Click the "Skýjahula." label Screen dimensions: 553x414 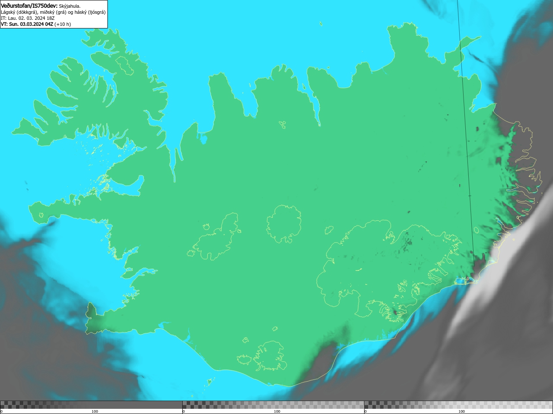70,6
